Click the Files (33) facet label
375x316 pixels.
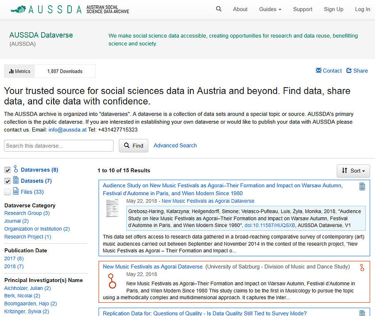pyautogui.click(x=32, y=192)
